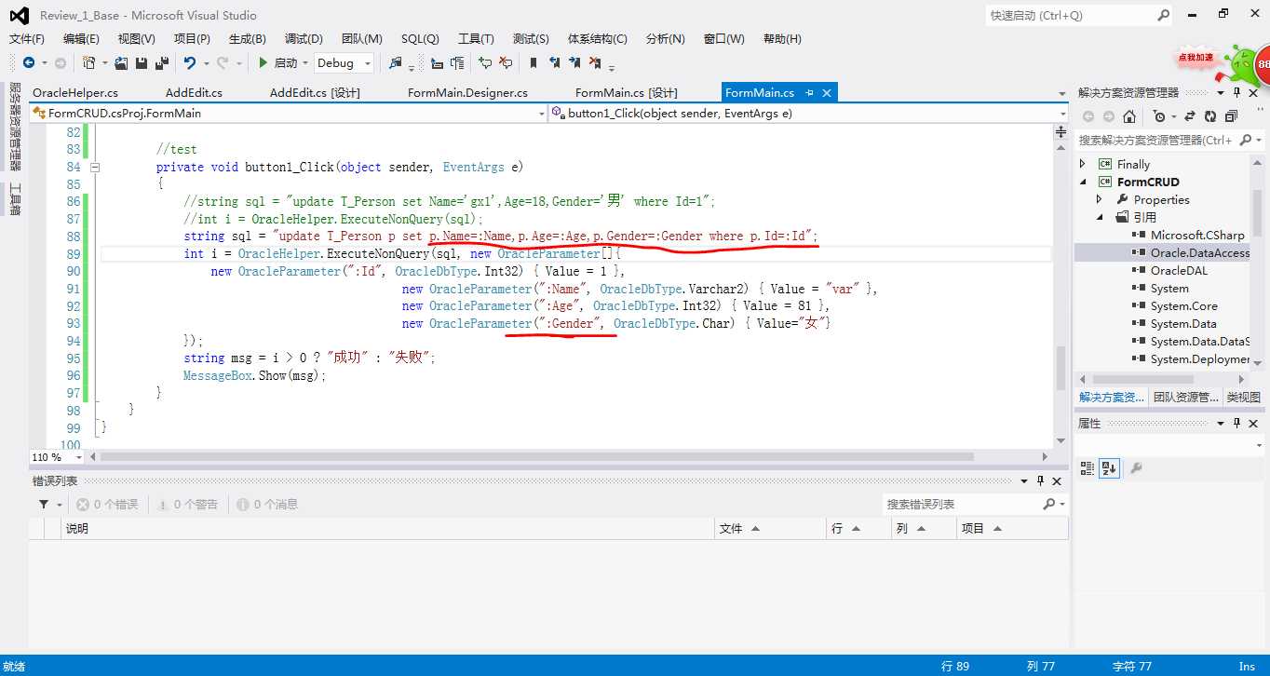Image resolution: width=1270 pixels, height=676 pixels.
Task: Go to the next bookmark icon
Action: coord(574,62)
